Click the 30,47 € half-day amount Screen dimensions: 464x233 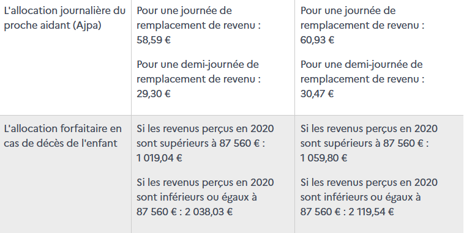click(x=317, y=94)
